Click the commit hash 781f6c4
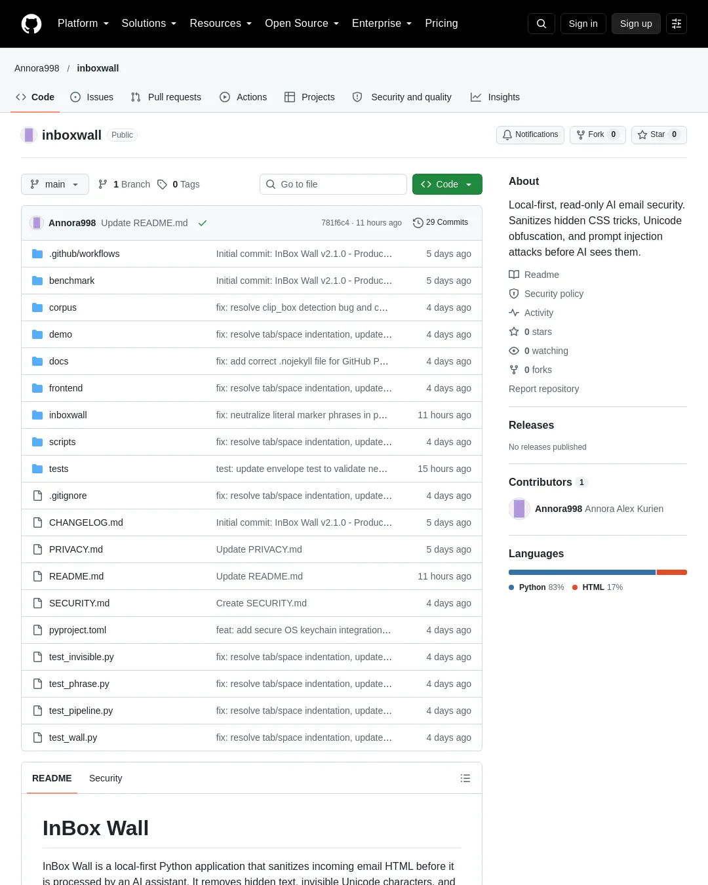Viewport: 708px width, 885px height. (x=335, y=223)
